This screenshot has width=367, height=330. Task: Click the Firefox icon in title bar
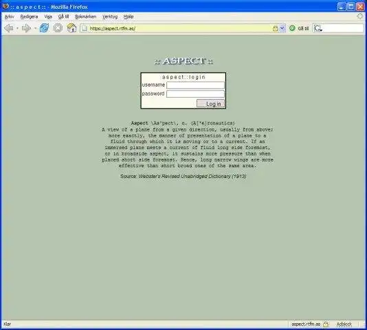(5, 6)
